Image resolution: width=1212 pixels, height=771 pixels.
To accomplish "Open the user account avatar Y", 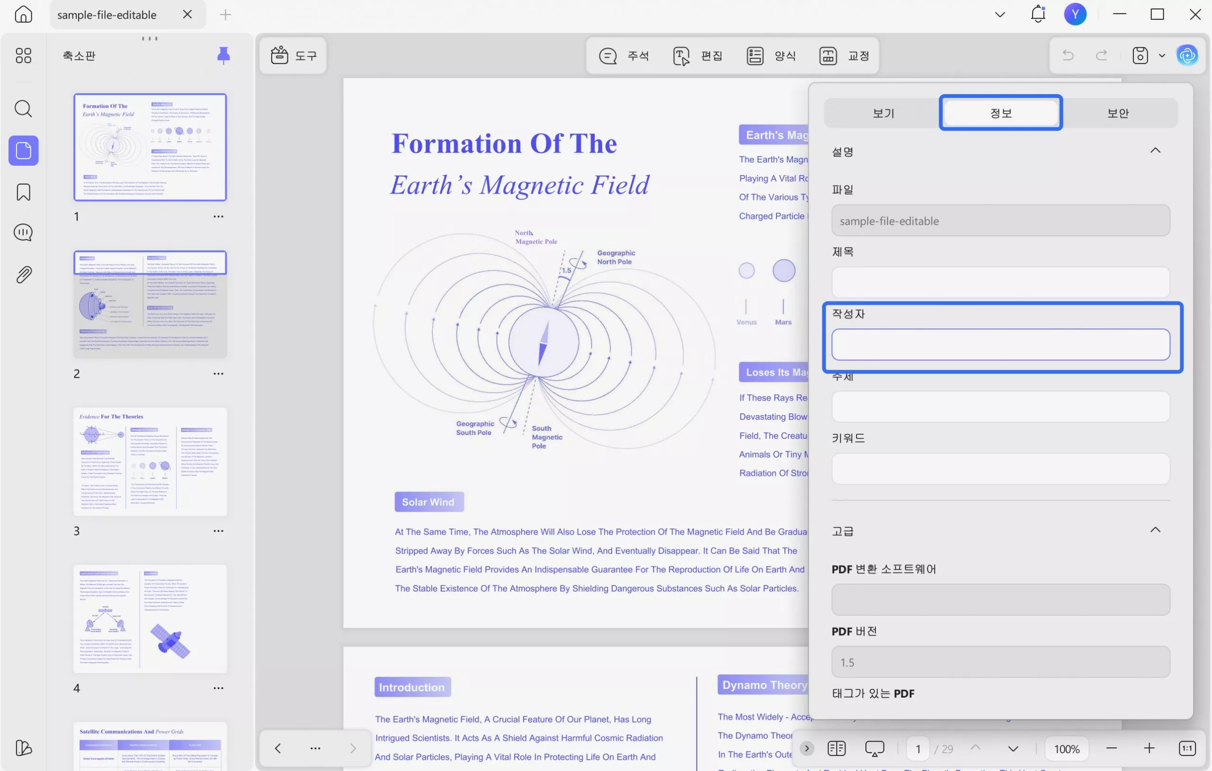I will pyautogui.click(x=1075, y=14).
